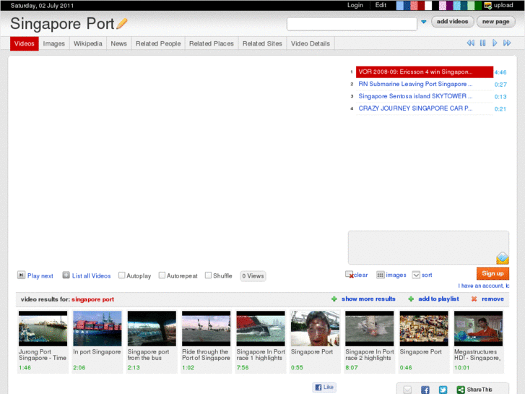Click green plus icon beside show more results
This screenshot has width=525, height=394.
tap(334, 299)
